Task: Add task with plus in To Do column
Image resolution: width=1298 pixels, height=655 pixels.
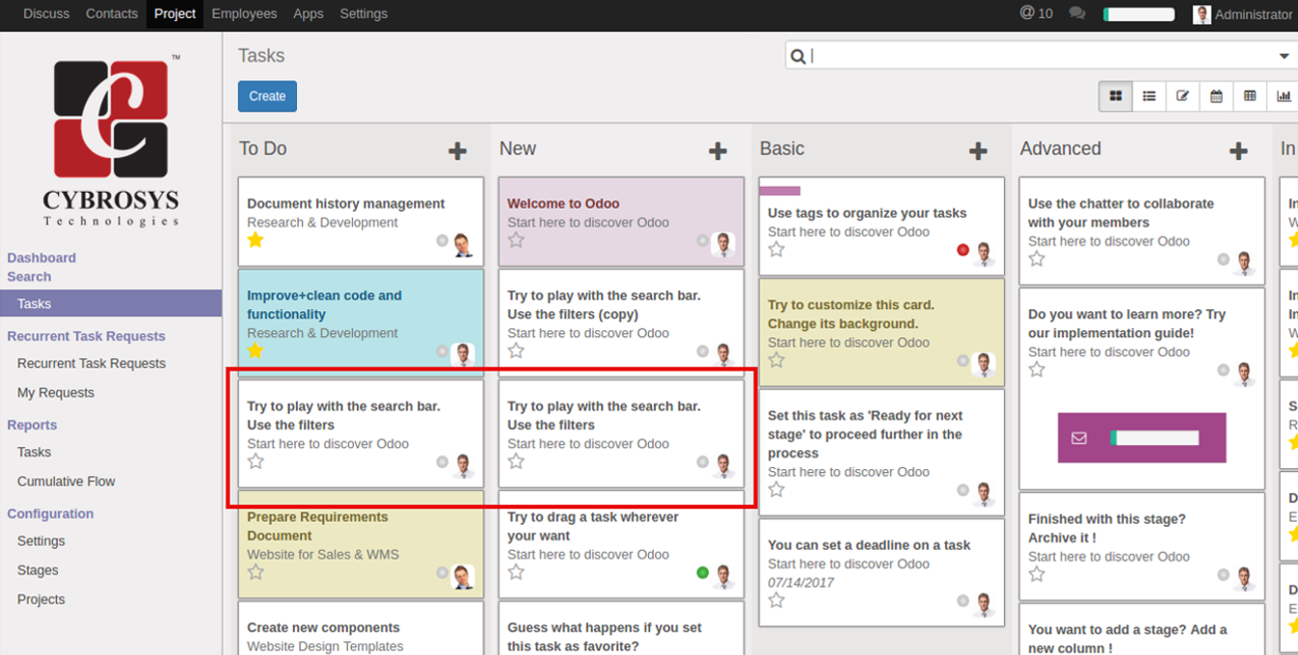Action: point(457,150)
